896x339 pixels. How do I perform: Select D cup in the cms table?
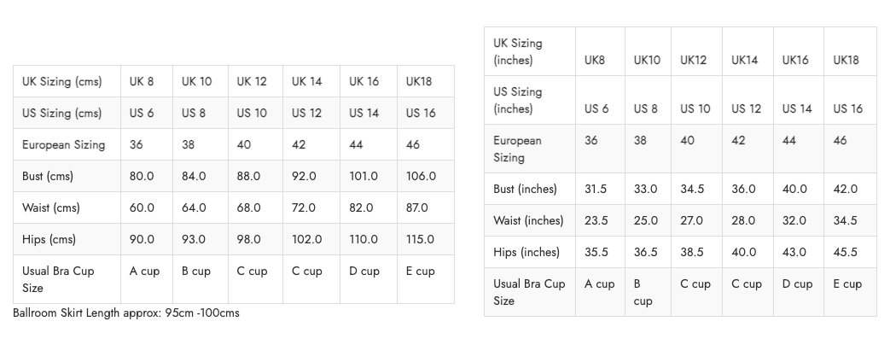pos(364,271)
